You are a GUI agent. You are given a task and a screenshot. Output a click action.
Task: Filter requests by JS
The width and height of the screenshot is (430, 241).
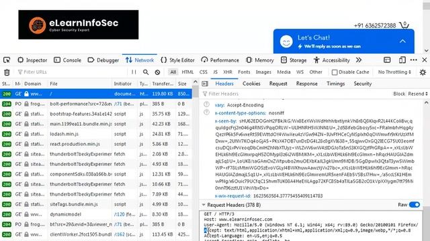tap(215, 72)
